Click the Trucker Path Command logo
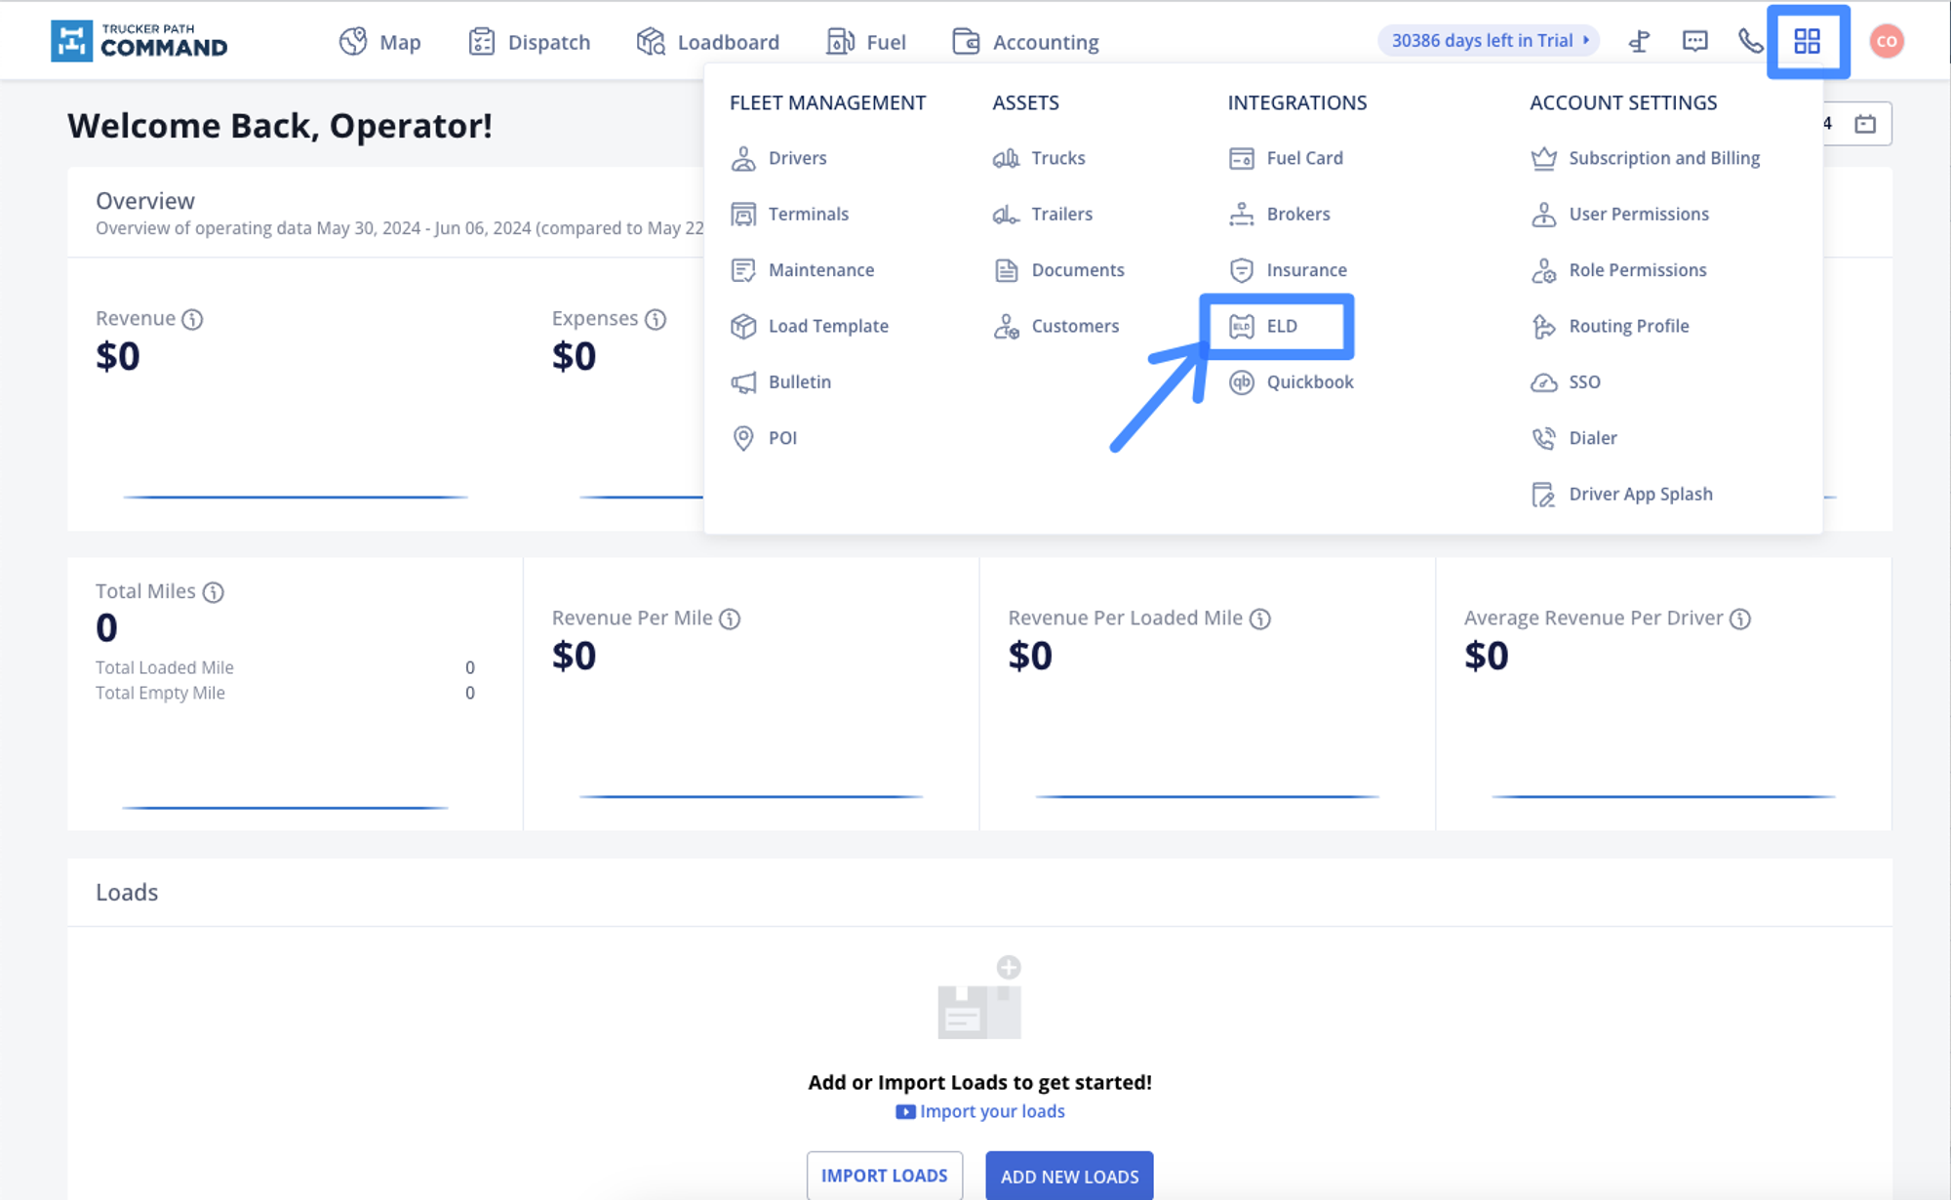Viewport: 1951px width, 1200px height. (x=139, y=41)
